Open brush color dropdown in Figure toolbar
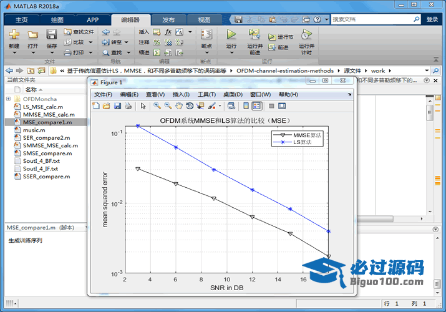The width and height of the screenshot is (446, 312). tap(220, 106)
